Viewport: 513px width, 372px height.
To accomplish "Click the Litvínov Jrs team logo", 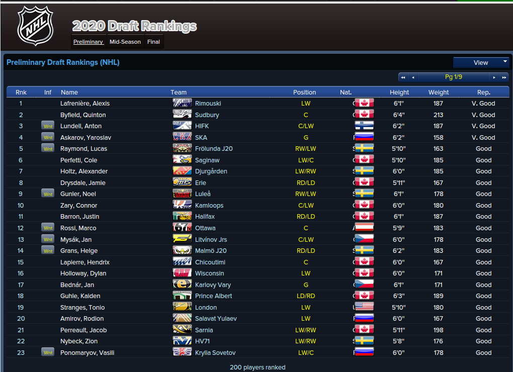I will point(182,239).
